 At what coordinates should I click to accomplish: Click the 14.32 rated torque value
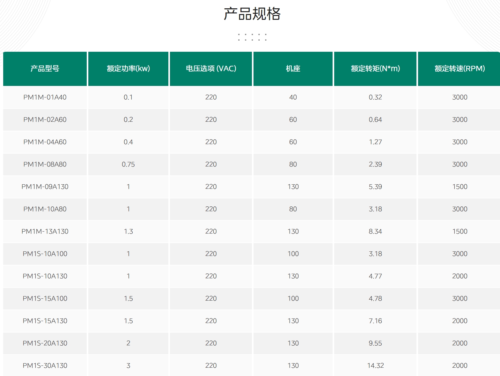pyautogui.click(x=375, y=366)
